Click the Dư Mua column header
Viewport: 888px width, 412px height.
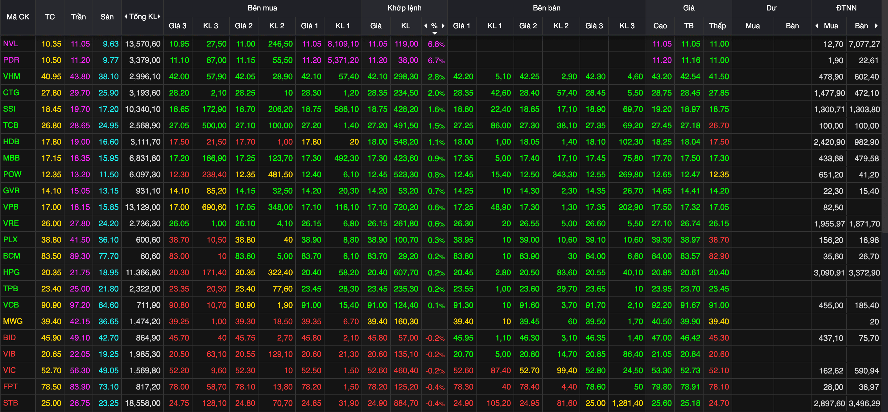(753, 26)
